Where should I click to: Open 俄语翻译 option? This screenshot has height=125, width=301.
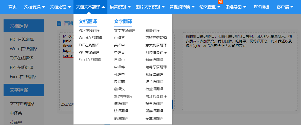[121, 118]
